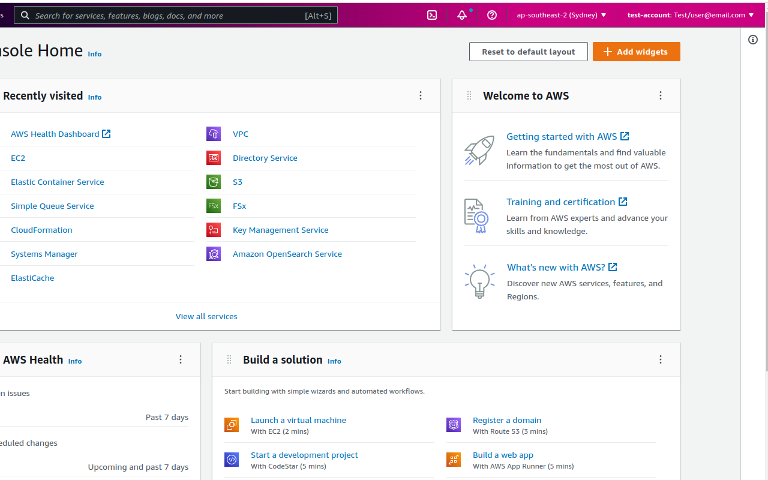The height and width of the screenshot is (480, 768).
Task: Click the Amazon OpenSearch Service icon
Action: click(x=214, y=254)
